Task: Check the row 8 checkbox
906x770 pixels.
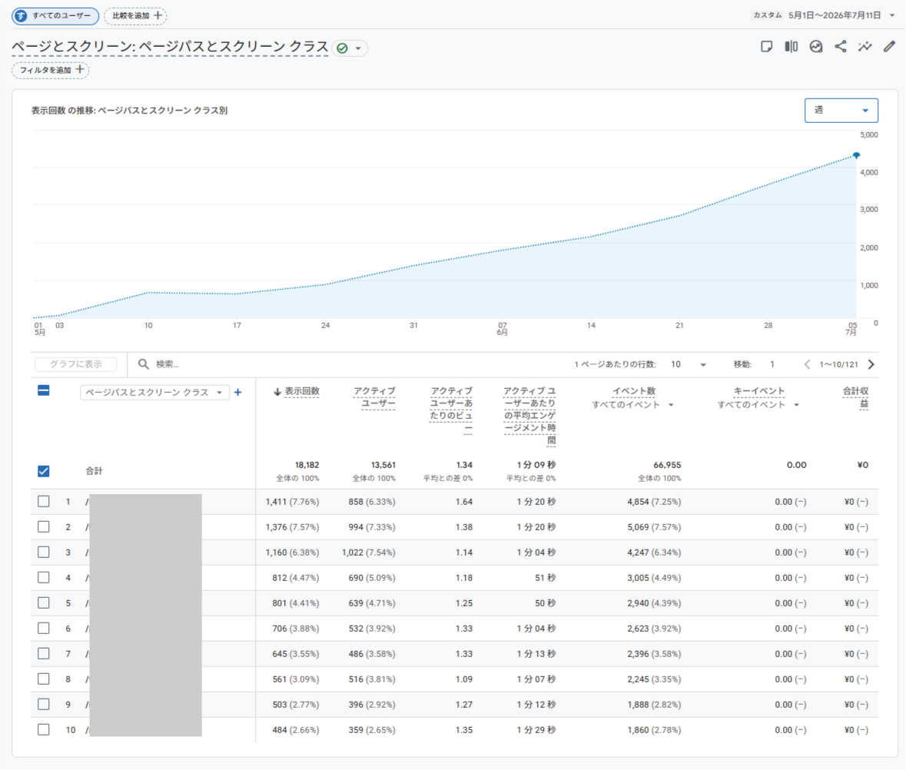Action: pos(43,679)
